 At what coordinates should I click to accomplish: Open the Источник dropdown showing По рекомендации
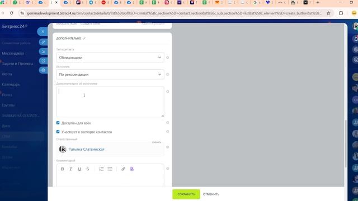(x=110, y=74)
